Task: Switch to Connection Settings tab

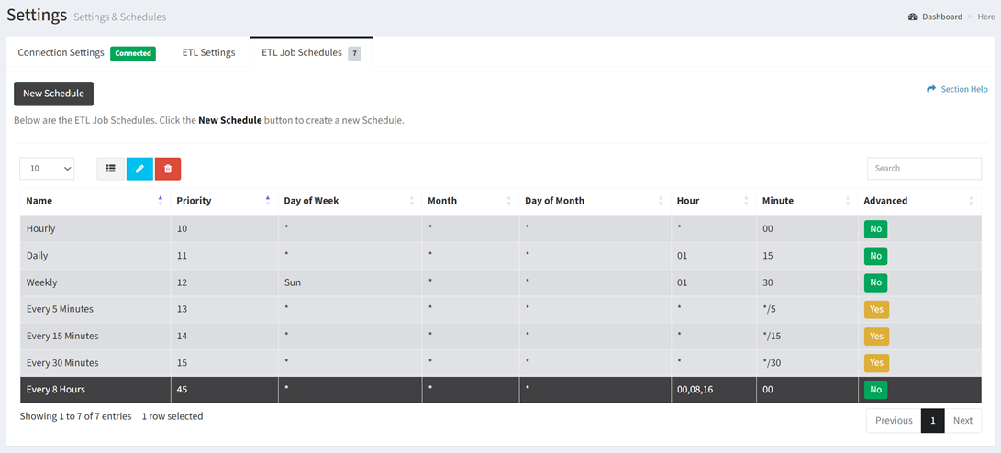Action: point(61,53)
